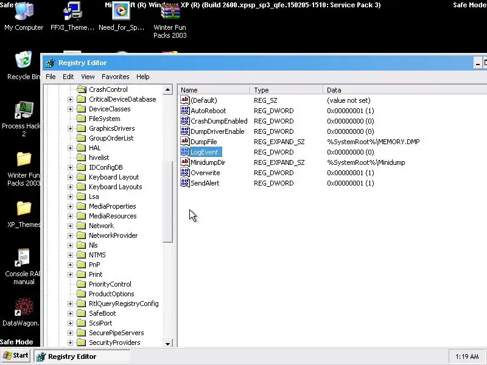The height and width of the screenshot is (365, 487).
Task: Select the GroupOrderList tree key
Action: [111, 138]
